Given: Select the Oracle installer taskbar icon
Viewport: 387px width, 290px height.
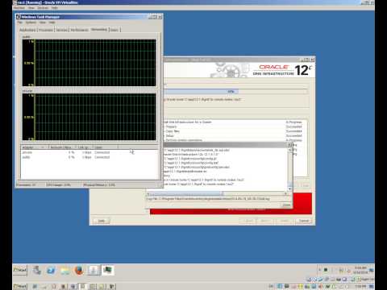Looking at the screenshot, I should pyautogui.click(x=93, y=270).
